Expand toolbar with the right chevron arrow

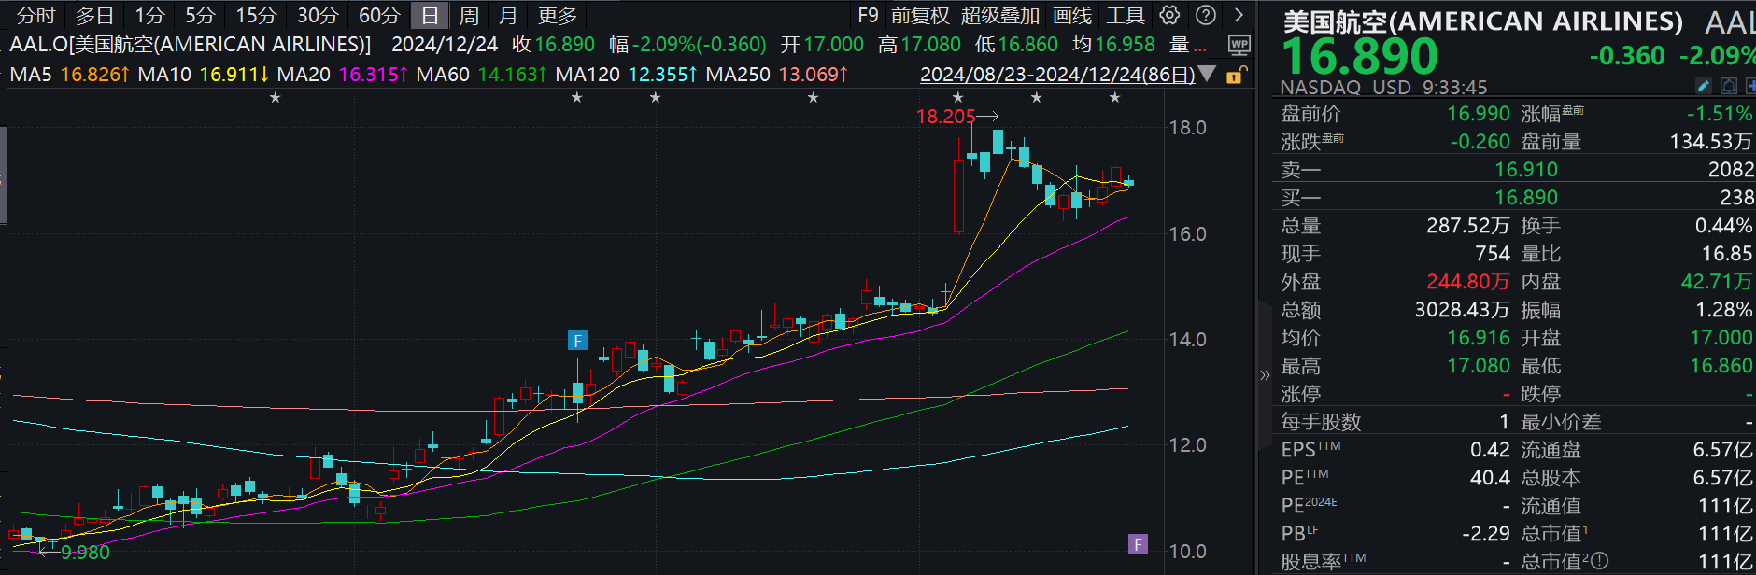pos(1239,15)
